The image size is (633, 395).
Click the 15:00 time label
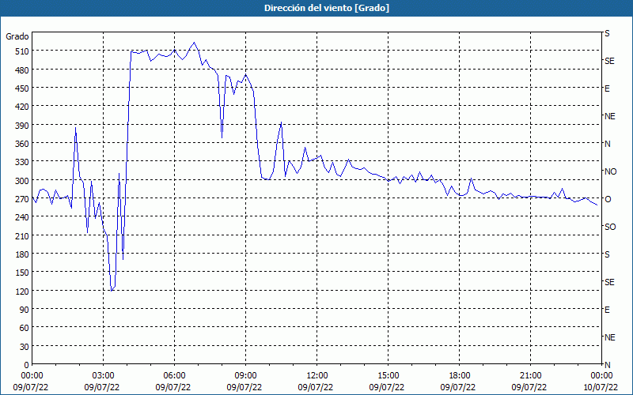click(x=388, y=376)
